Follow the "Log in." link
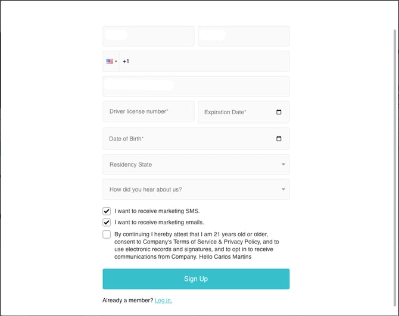 [163, 300]
